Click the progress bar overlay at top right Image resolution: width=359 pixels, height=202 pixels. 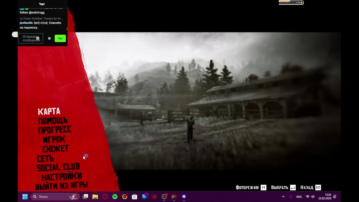pyautogui.click(x=291, y=2)
